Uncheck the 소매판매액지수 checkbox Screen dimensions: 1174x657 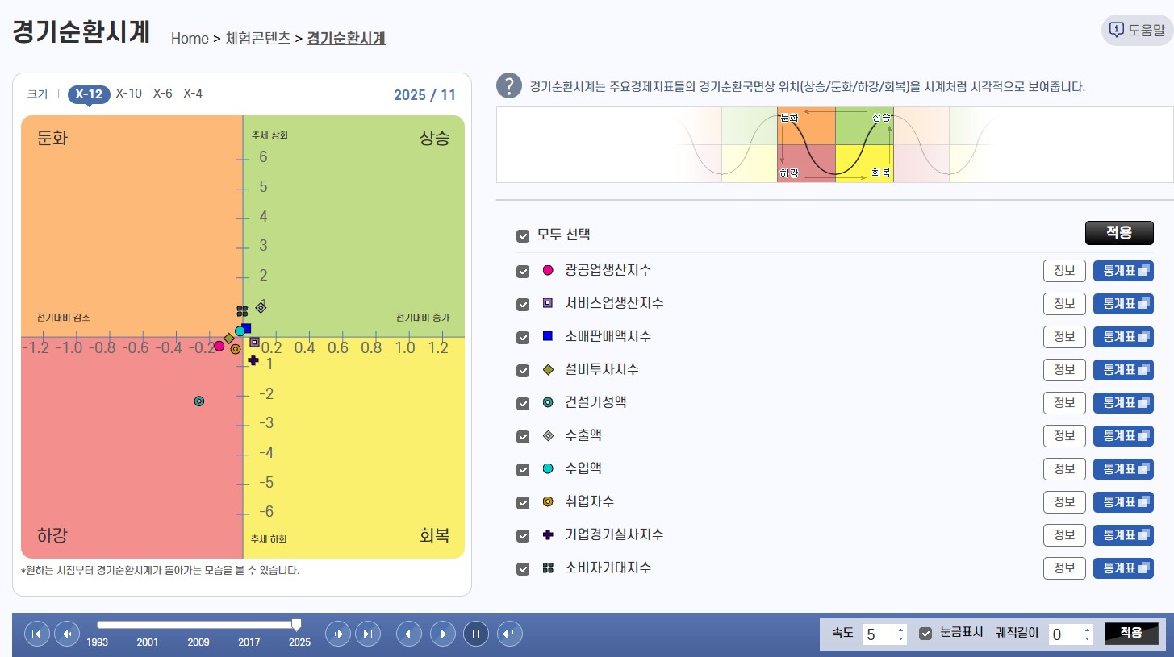tap(523, 337)
